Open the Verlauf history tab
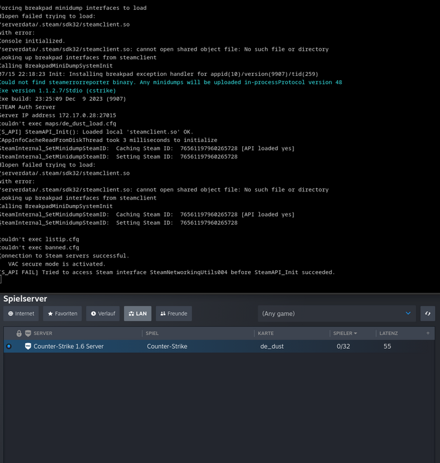The width and height of the screenshot is (440, 463). (103, 313)
